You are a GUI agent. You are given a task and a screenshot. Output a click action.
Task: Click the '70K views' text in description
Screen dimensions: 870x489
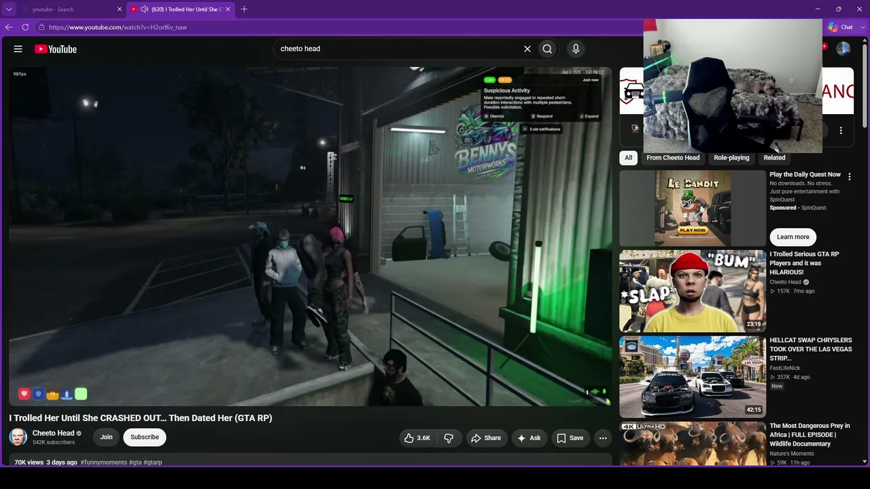coord(29,463)
